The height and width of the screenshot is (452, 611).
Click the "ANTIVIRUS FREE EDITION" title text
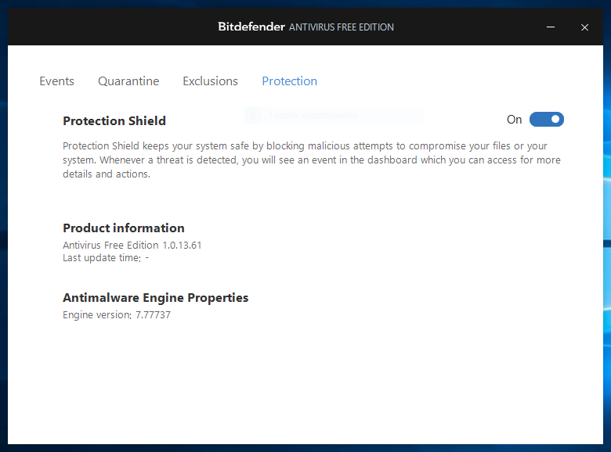(x=342, y=27)
